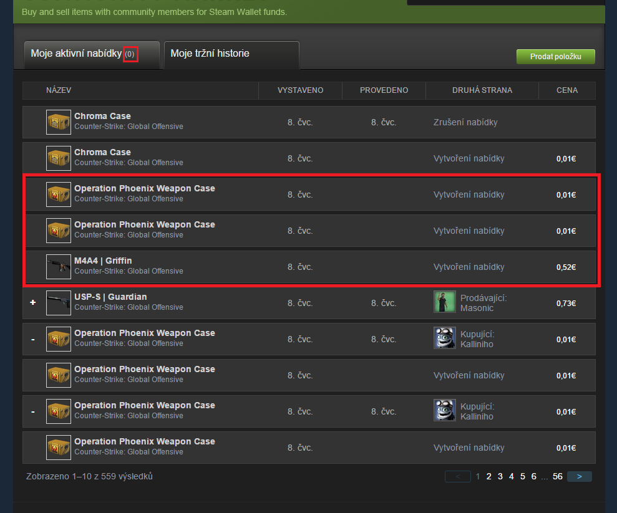
Task: Jump to results page 3
Action: pyautogui.click(x=500, y=476)
